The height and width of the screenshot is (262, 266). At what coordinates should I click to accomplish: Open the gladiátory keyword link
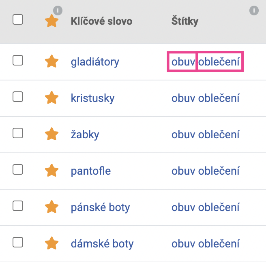(x=95, y=62)
